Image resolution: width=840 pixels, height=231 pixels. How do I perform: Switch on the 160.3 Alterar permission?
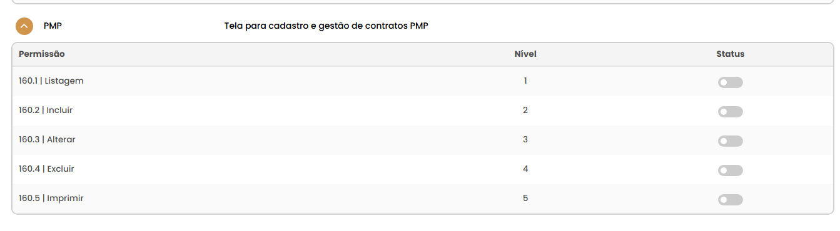[730, 141]
